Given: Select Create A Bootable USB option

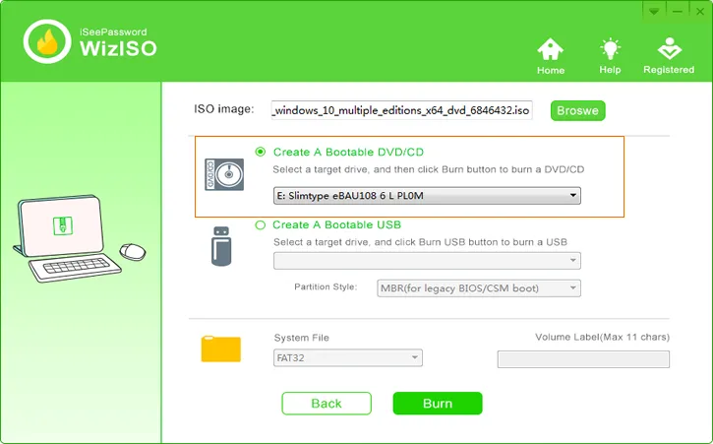Looking at the screenshot, I should [261, 225].
